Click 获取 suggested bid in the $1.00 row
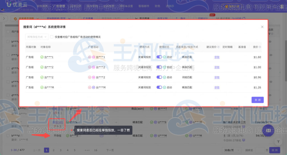 click(x=217, y=67)
